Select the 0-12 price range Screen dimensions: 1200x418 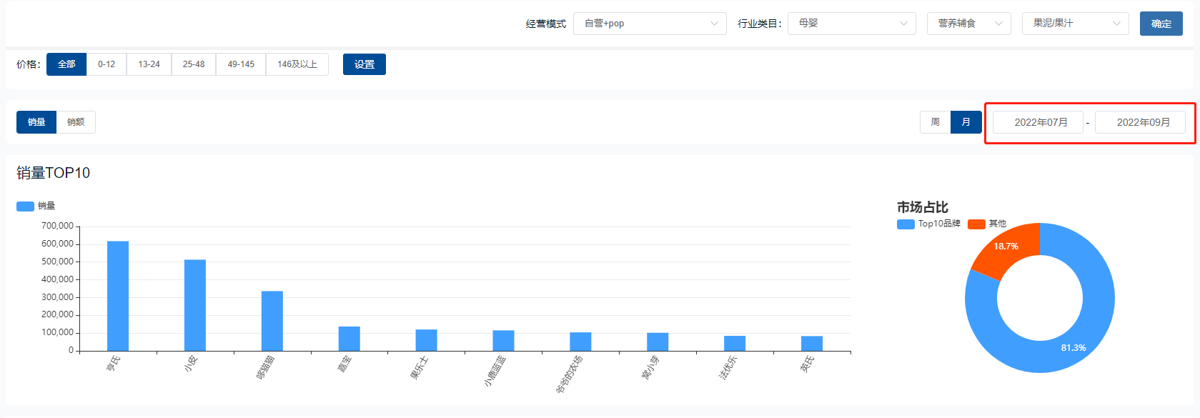tap(106, 64)
